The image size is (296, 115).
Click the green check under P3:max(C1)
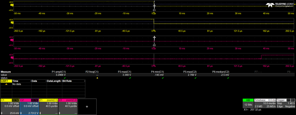tap(130, 78)
